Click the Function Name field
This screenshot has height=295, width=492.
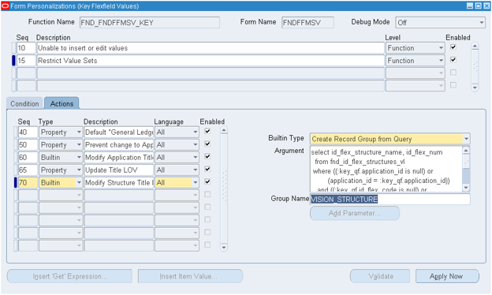tap(149, 23)
